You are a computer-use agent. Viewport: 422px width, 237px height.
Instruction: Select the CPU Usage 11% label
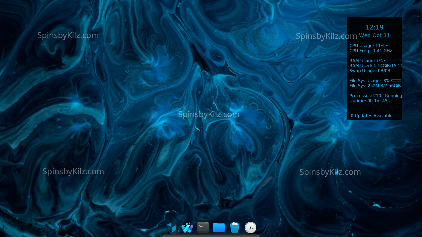(367, 46)
